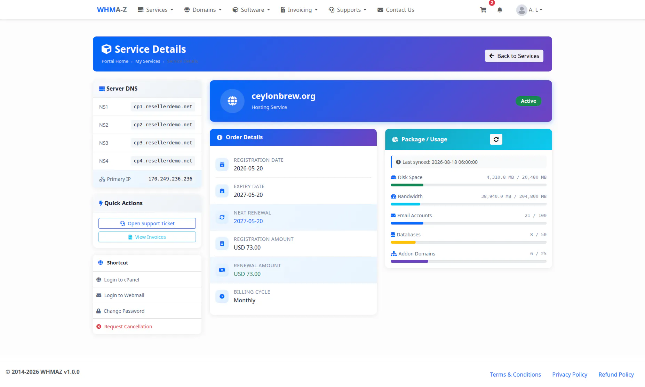Click the Order Details info icon
This screenshot has width=645, height=387.
point(220,137)
